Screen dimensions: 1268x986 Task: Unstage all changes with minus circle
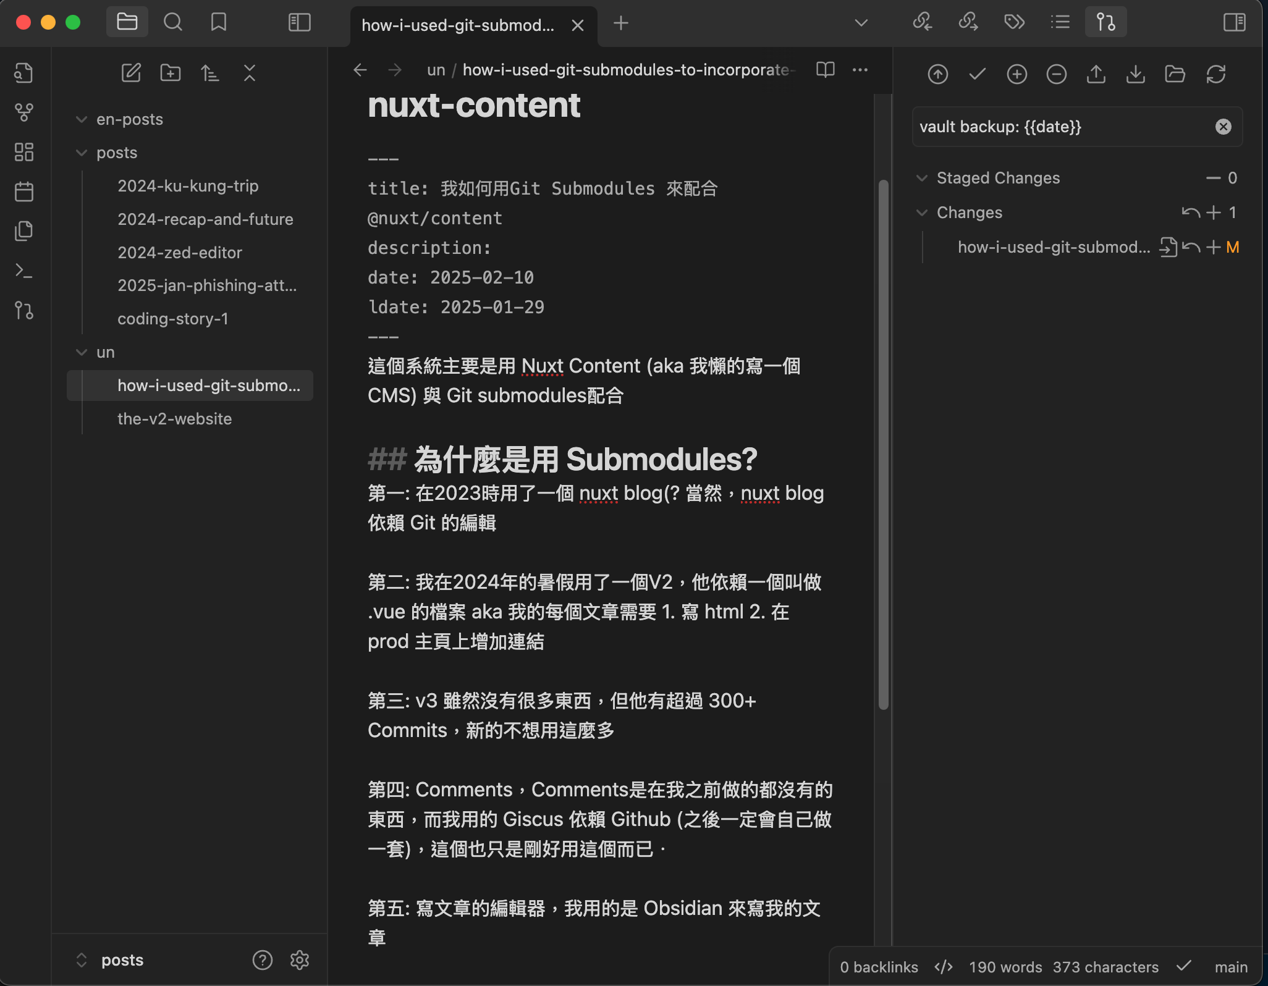click(1056, 74)
